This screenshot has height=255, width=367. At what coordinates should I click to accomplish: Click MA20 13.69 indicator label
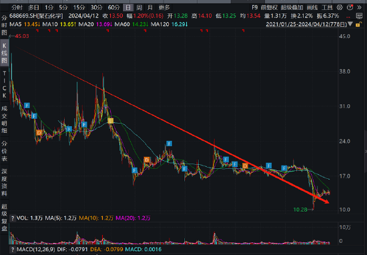coord(95,24)
